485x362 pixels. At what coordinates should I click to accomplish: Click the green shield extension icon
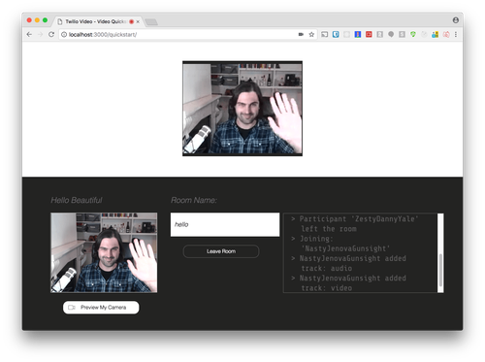point(413,34)
